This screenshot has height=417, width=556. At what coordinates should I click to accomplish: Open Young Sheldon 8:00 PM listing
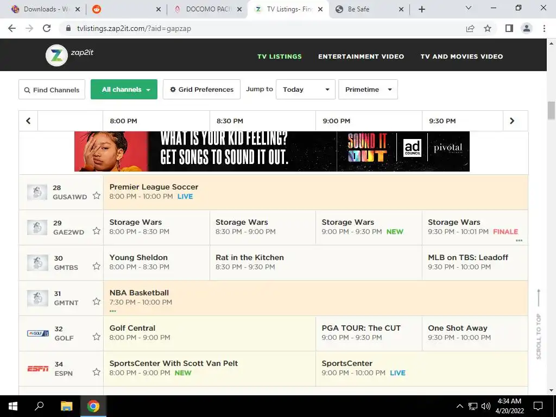click(156, 263)
